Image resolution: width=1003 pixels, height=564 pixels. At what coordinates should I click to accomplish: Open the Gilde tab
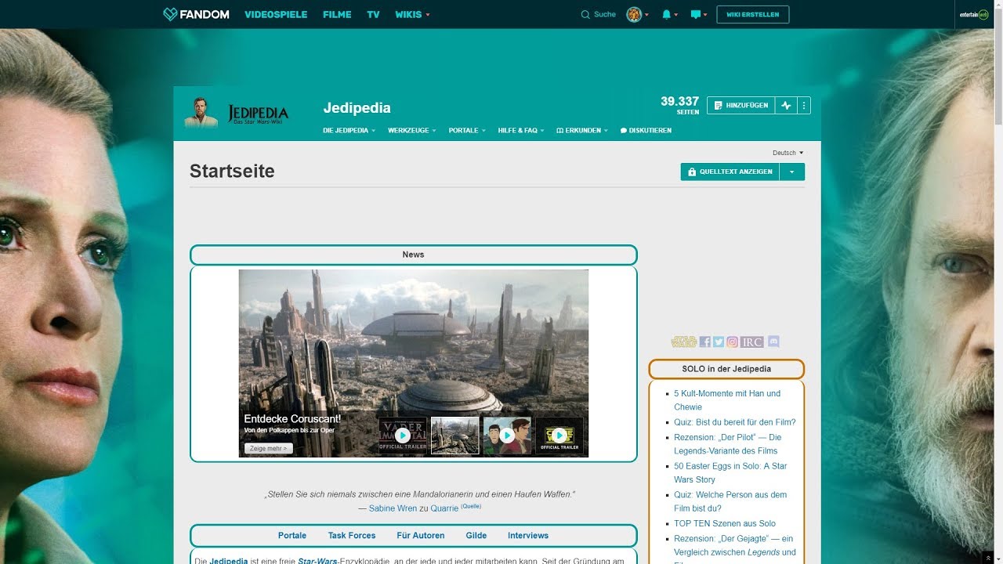coord(476,536)
